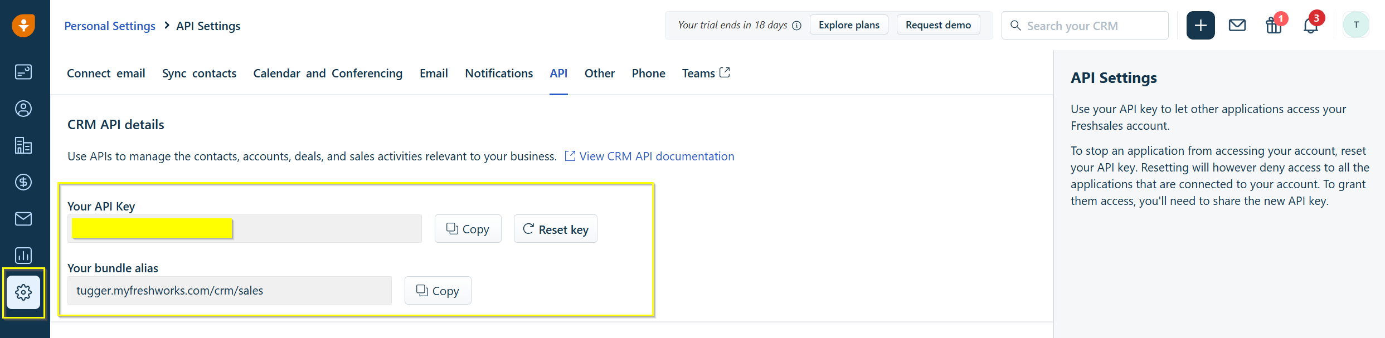Open Reports chart icon in sidebar
This screenshot has height=338, width=1385.
(x=23, y=256)
